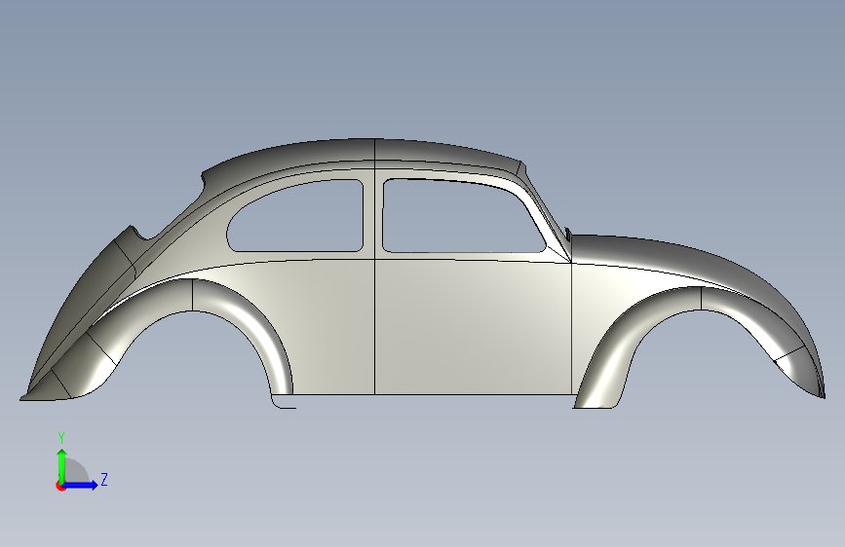Screen dimensions: 845x547
Task: Click the gray YZ plane arc on the triad
Action: (x=77, y=472)
